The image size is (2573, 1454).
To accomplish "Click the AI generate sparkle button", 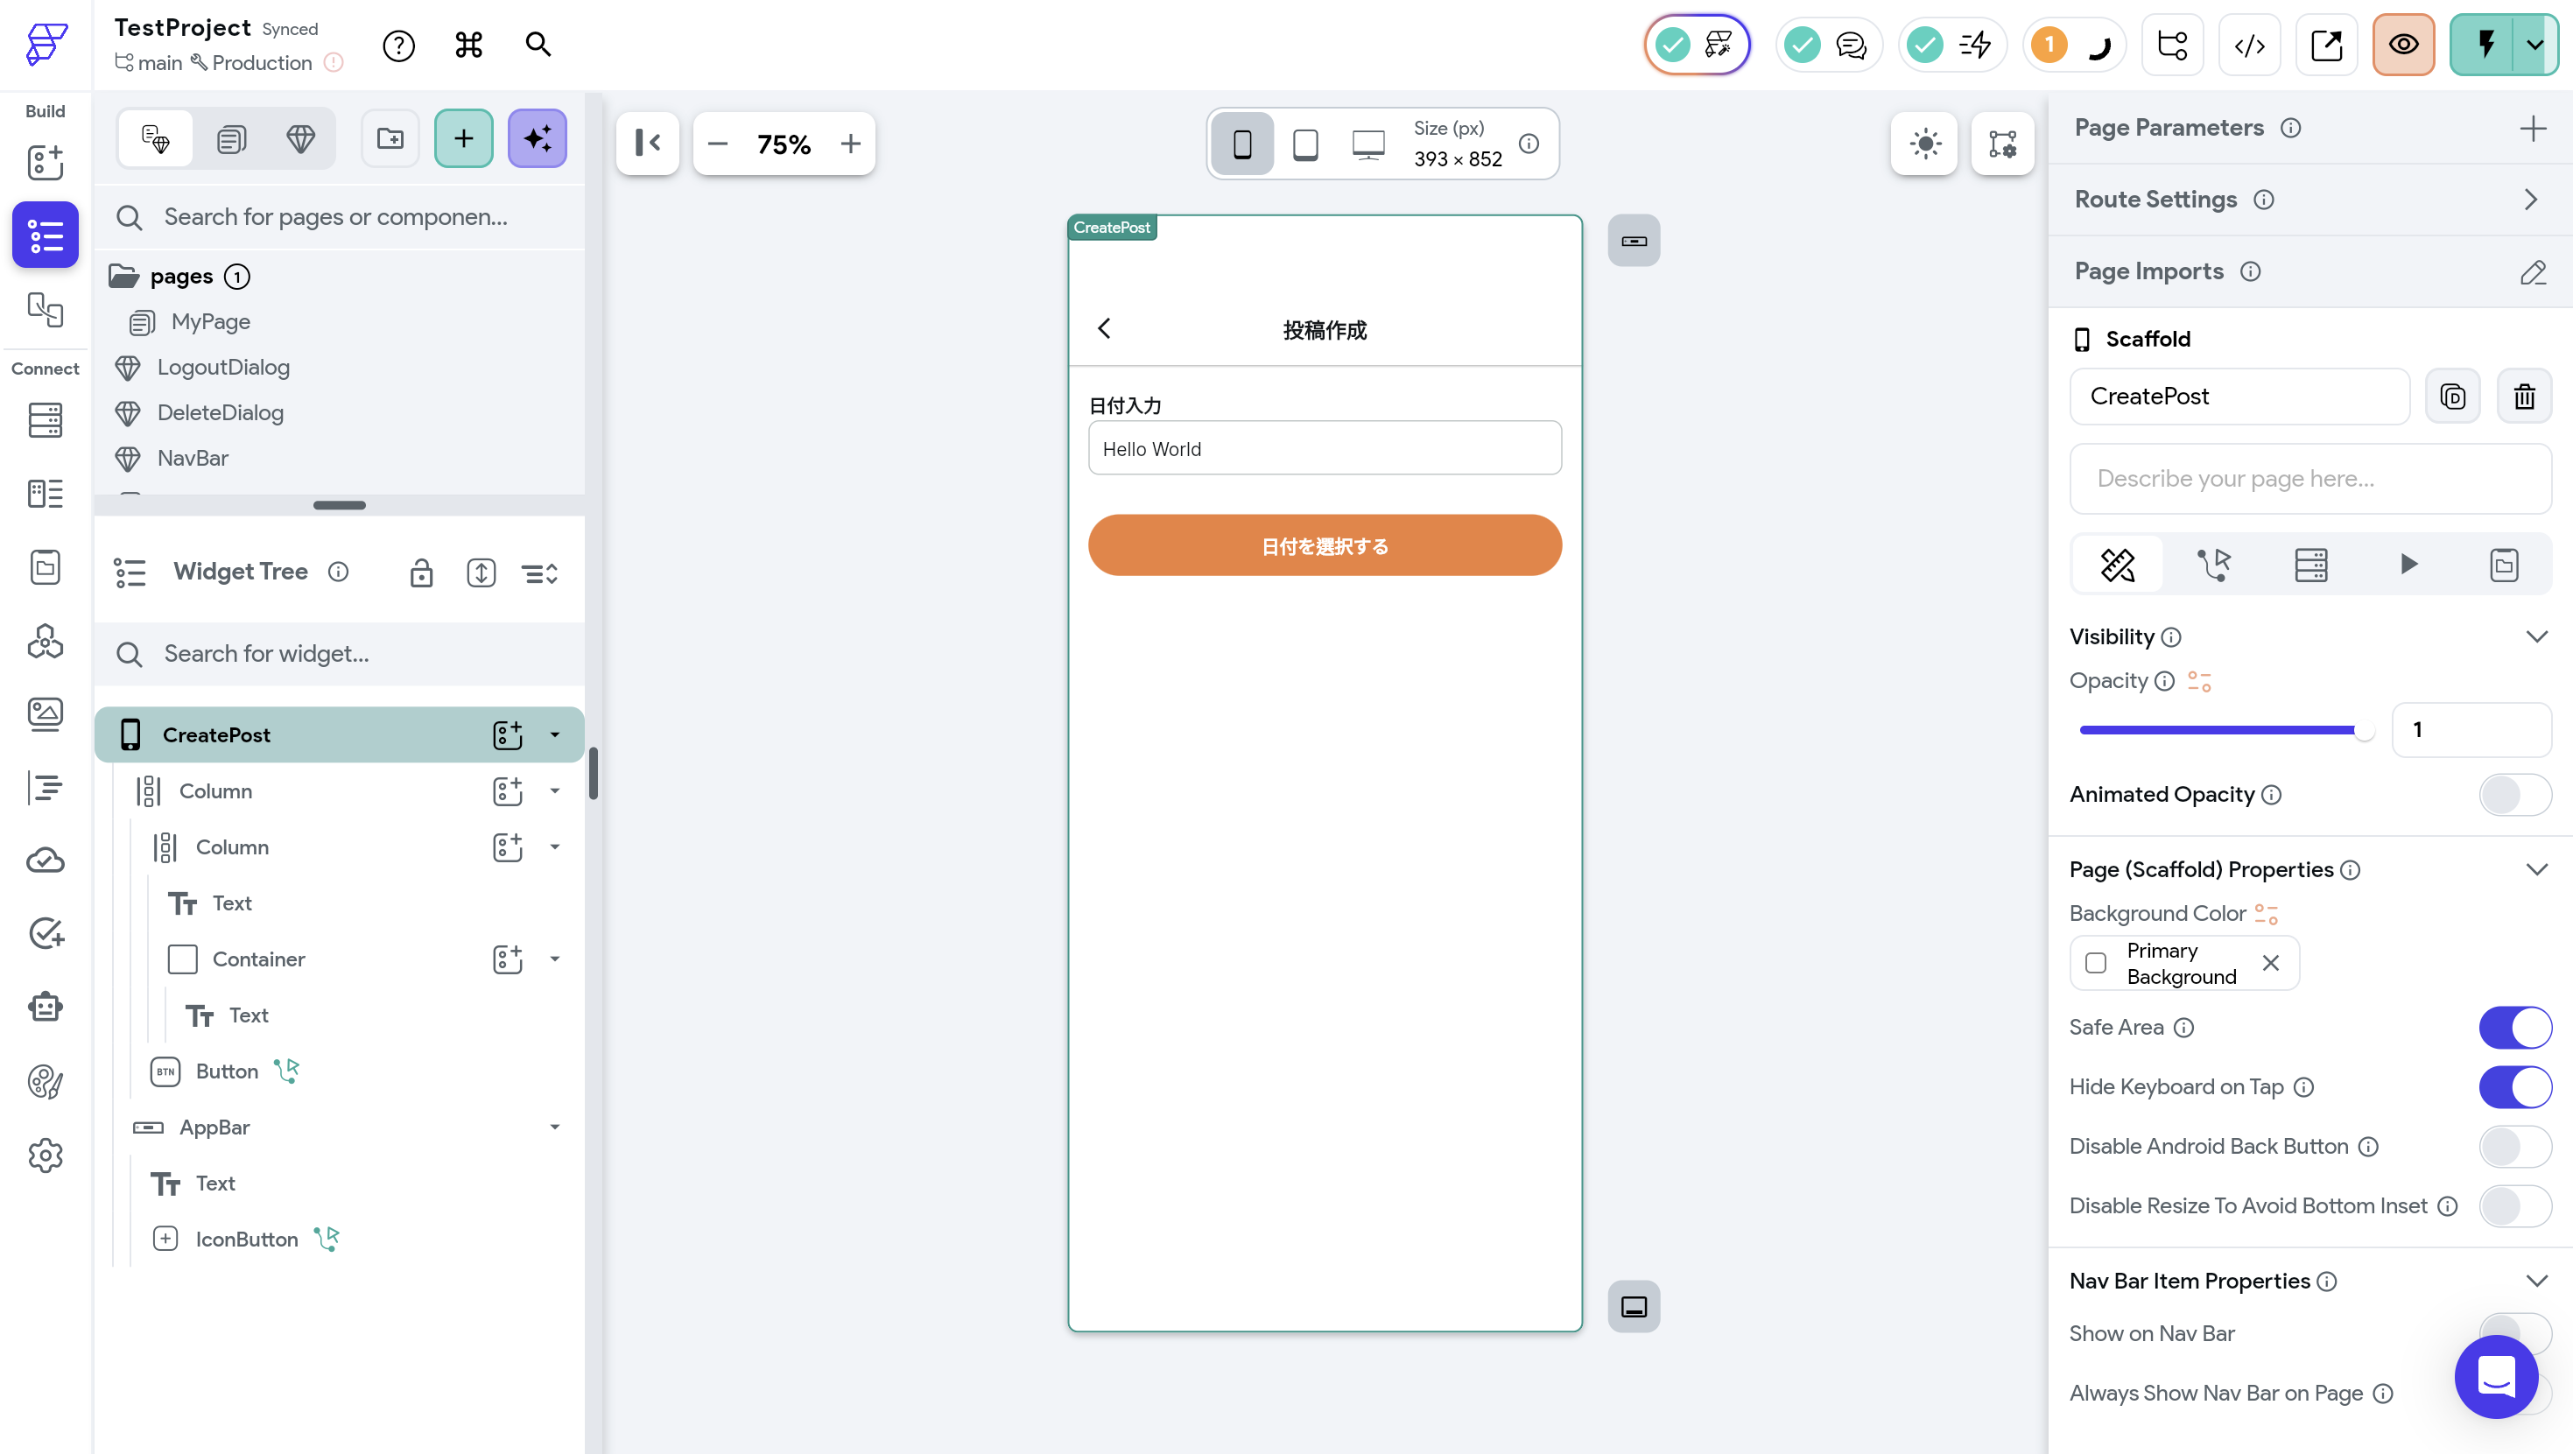I will [538, 139].
